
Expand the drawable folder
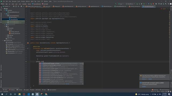(6, 28)
